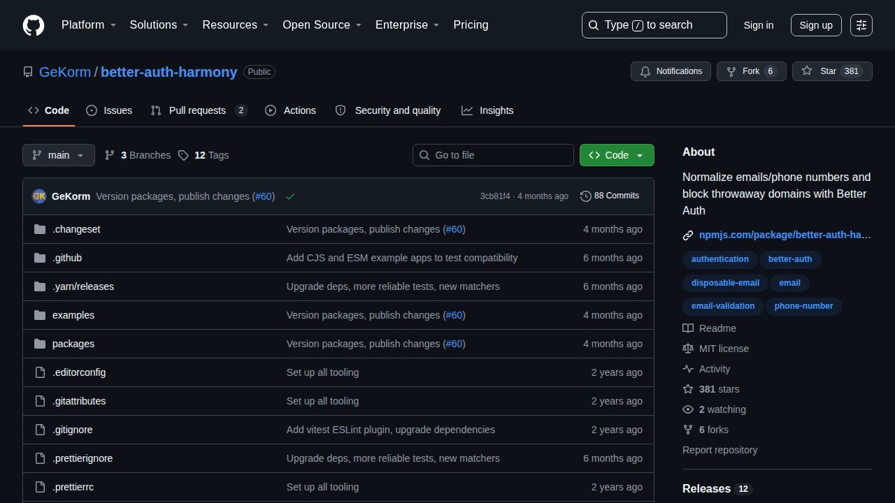Open the command palette icon button
The width and height of the screenshot is (895, 503).
pos(861,25)
